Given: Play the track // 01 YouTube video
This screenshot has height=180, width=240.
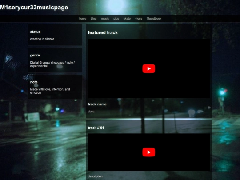Looking at the screenshot, I should point(148,152).
